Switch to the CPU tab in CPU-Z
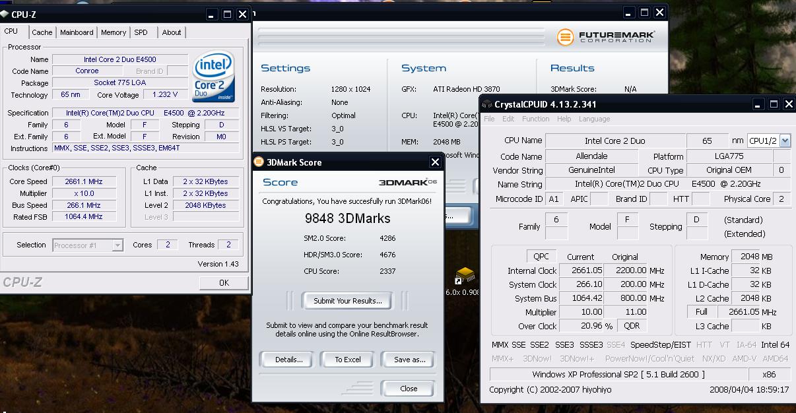The width and height of the screenshot is (796, 413). point(11,32)
